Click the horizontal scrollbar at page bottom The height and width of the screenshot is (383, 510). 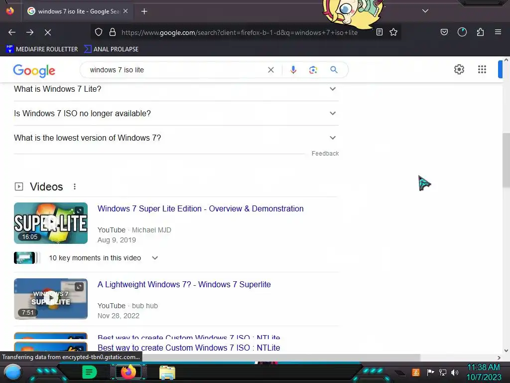click(281, 358)
